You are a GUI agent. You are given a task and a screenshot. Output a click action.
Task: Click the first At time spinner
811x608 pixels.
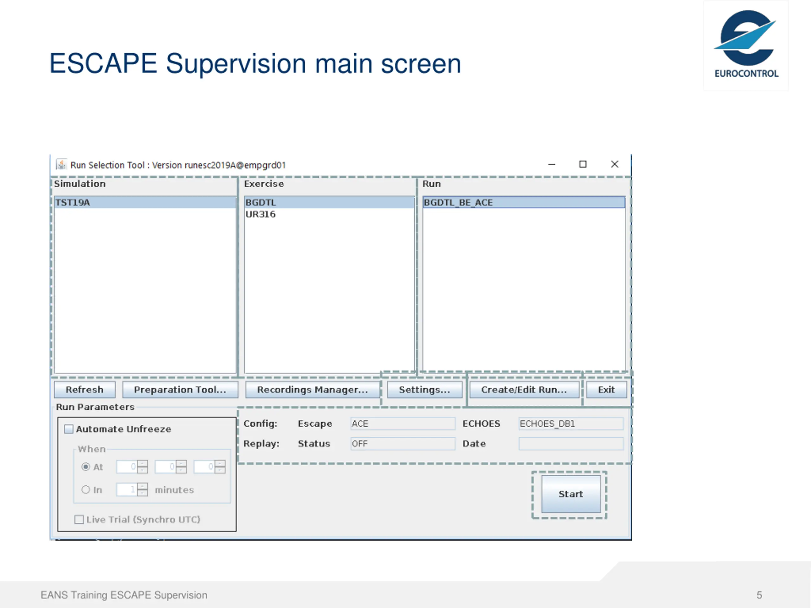pyautogui.click(x=132, y=467)
